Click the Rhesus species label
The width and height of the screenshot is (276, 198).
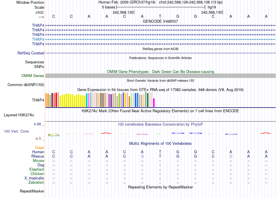[38, 156]
